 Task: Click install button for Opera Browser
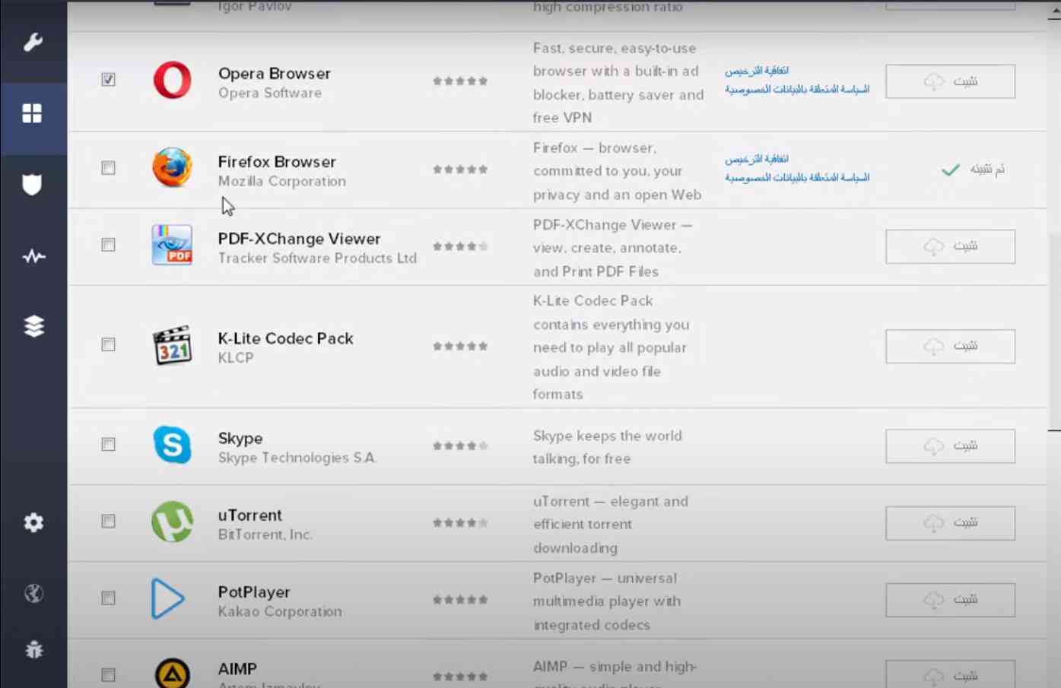pyautogui.click(x=950, y=81)
